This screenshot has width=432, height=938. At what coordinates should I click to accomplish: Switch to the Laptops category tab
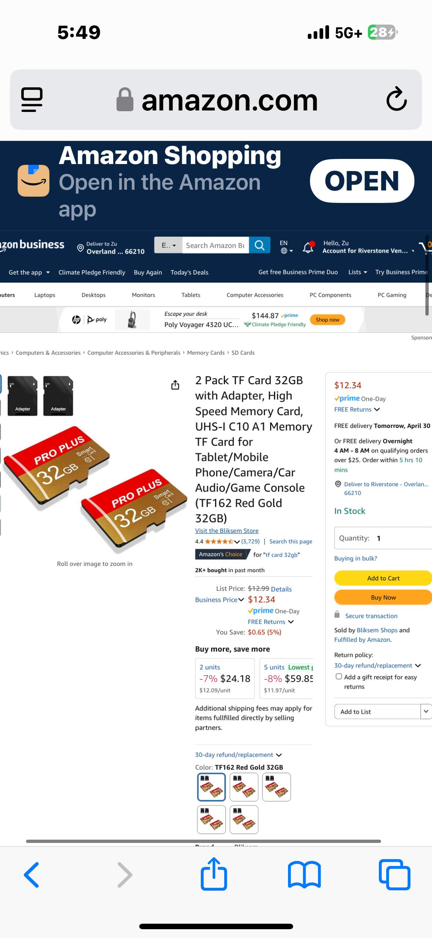[45, 295]
